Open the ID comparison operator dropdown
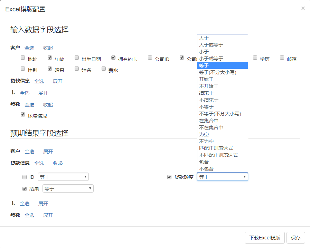The width and height of the screenshot is (310, 248). (63, 177)
